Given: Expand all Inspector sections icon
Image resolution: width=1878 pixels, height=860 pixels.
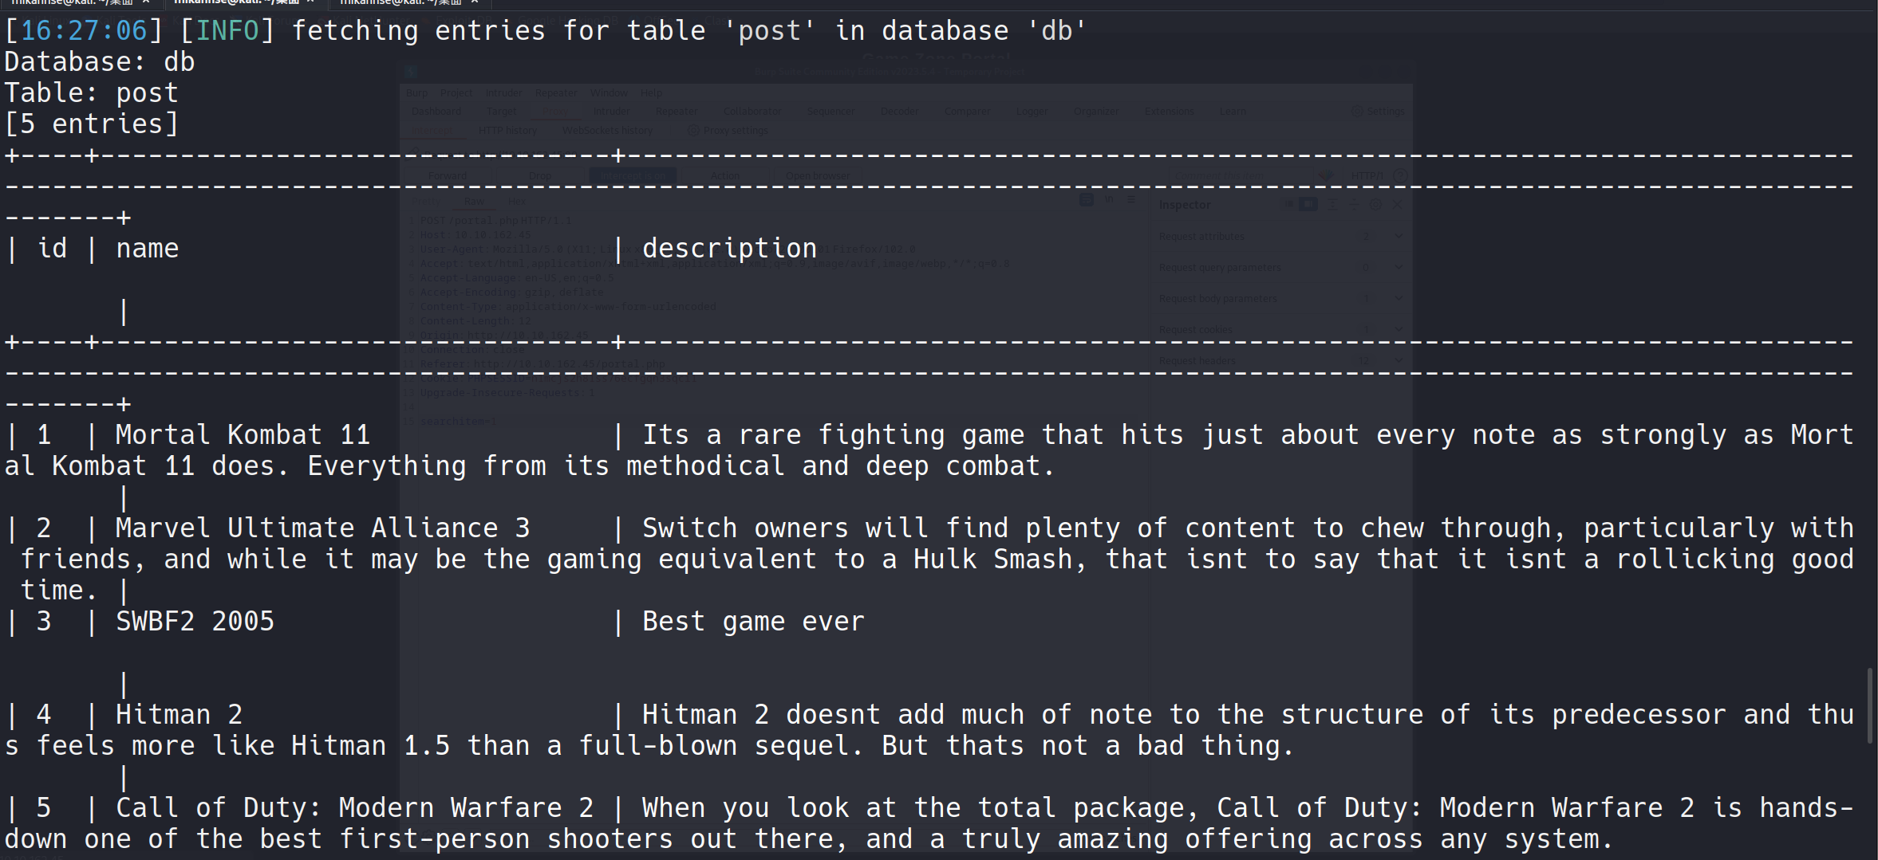Looking at the screenshot, I should click(1332, 205).
